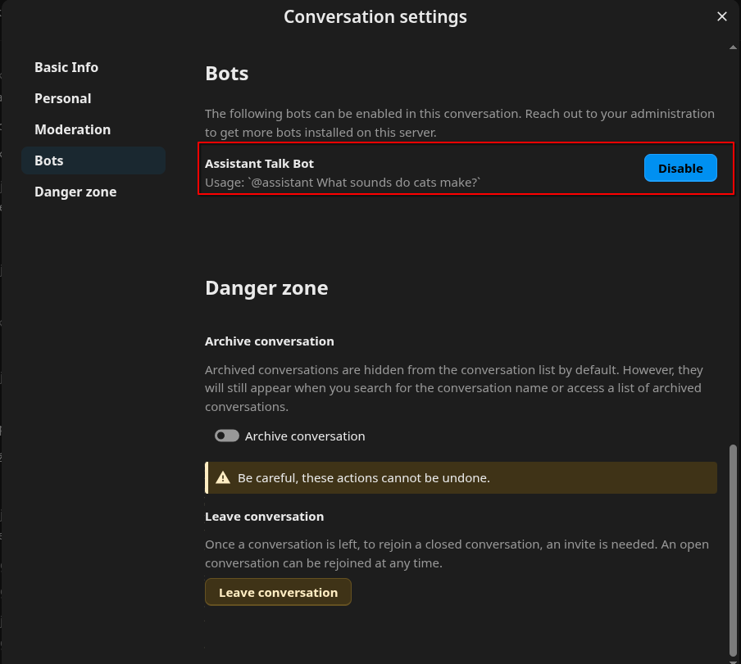
Task: Click the Archive conversation switch label
Action: (x=305, y=436)
